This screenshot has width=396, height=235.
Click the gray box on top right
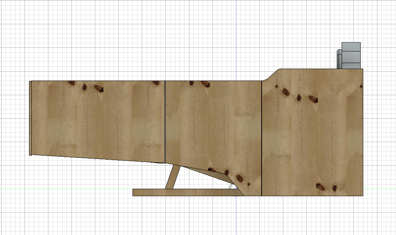coord(352,56)
